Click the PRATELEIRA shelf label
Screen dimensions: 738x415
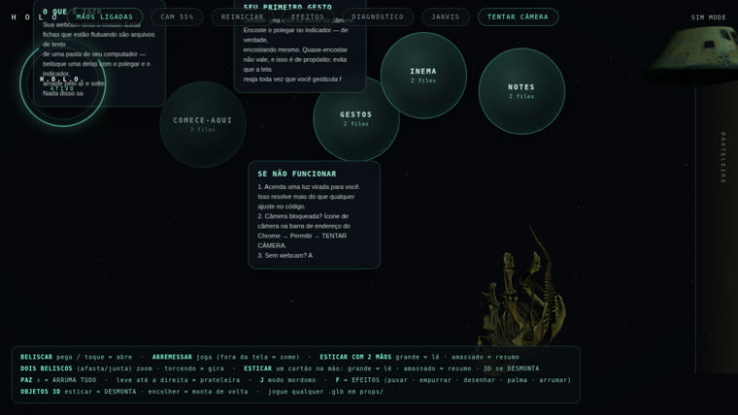pyautogui.click(x=723, y=158)
